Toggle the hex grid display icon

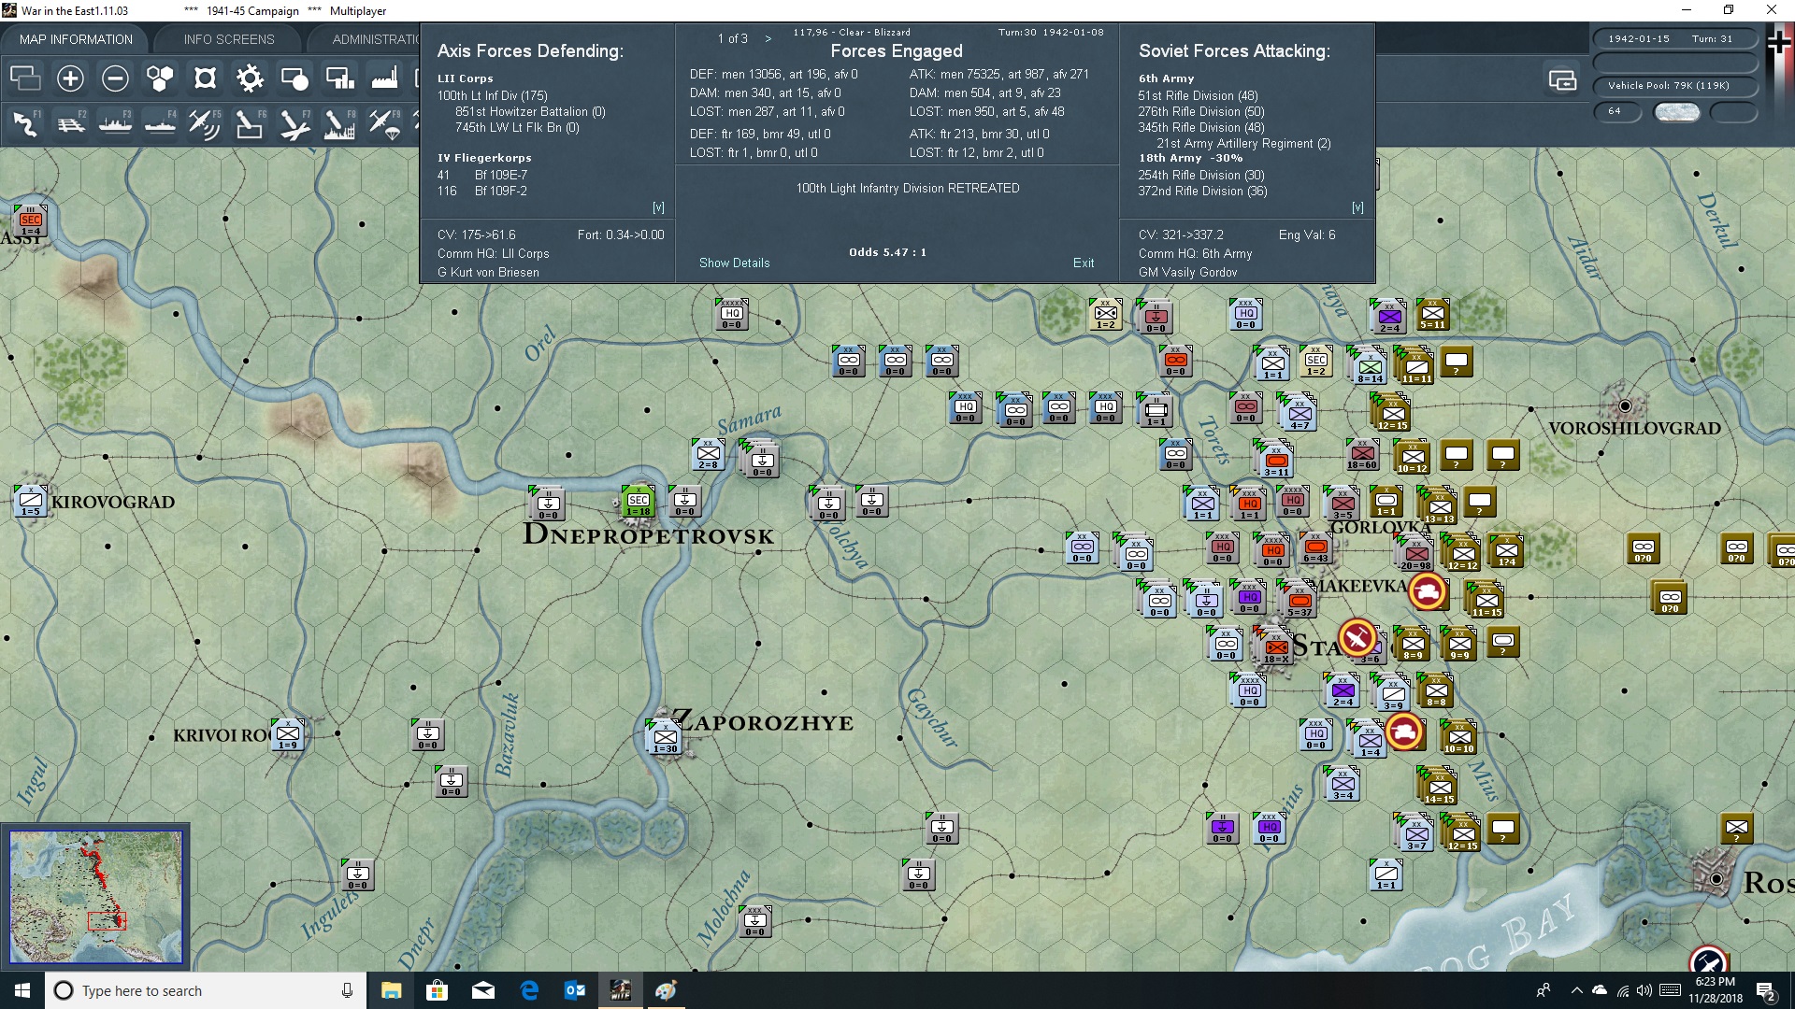click(160, 78)
